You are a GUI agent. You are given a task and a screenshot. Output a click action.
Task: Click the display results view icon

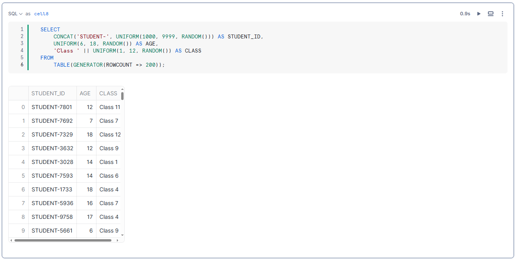[x=490, y=13]
